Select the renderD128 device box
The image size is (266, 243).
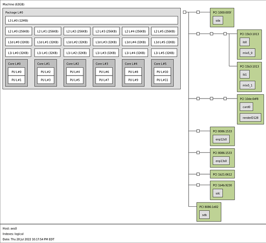(x=251, y=118)
